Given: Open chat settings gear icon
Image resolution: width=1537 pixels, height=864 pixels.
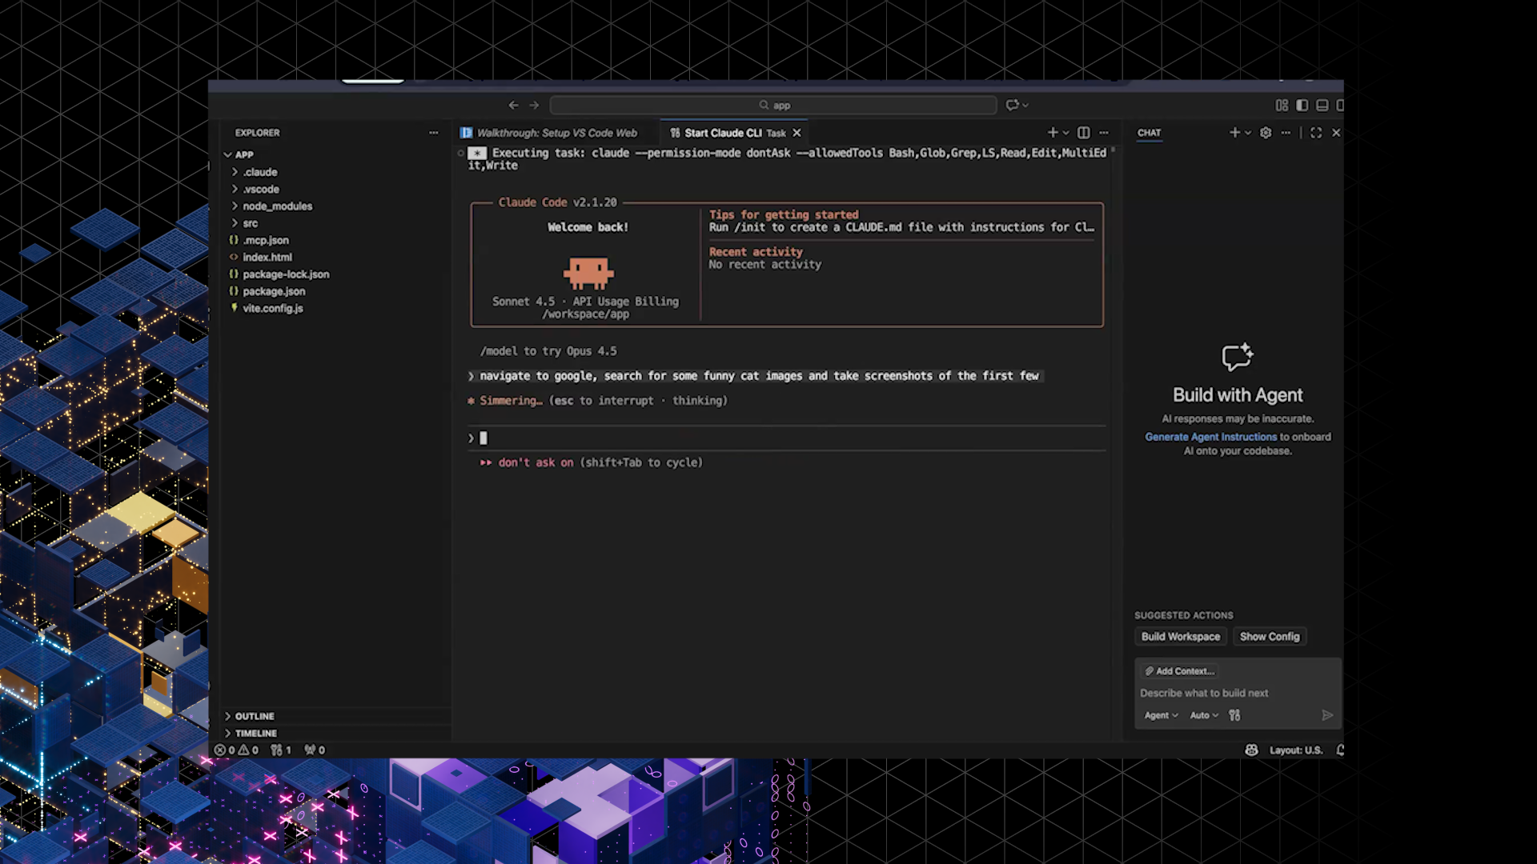Looking at the screenshot, I should pos(1266,133).
